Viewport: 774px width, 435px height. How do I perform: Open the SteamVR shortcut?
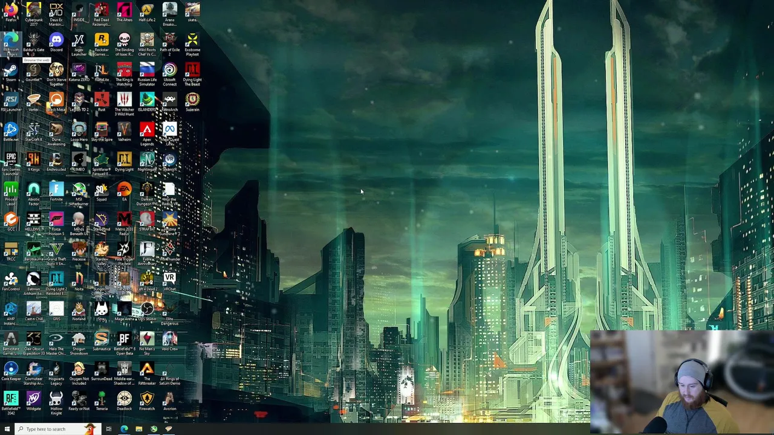(x=169, y=162)
